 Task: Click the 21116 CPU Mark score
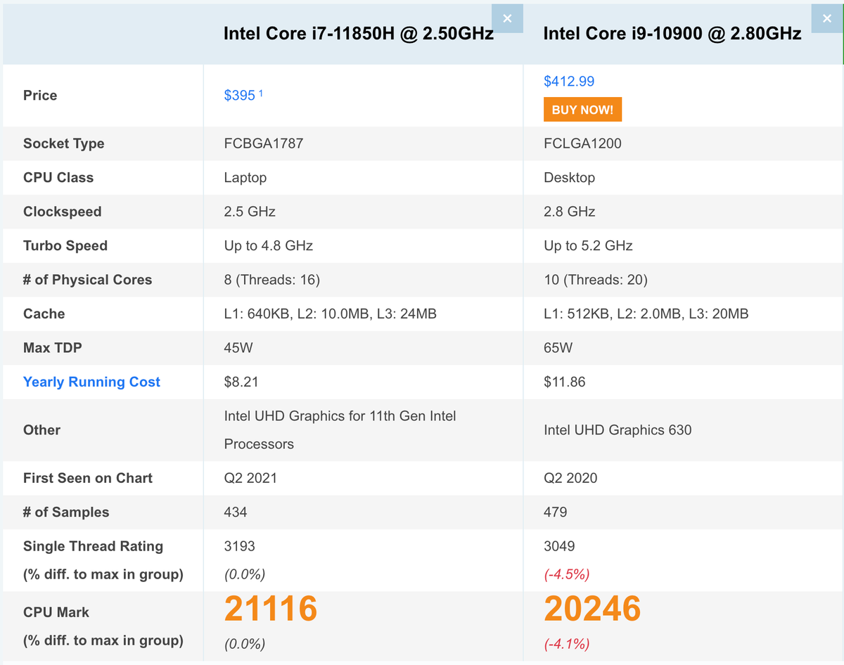pos(270,608)
